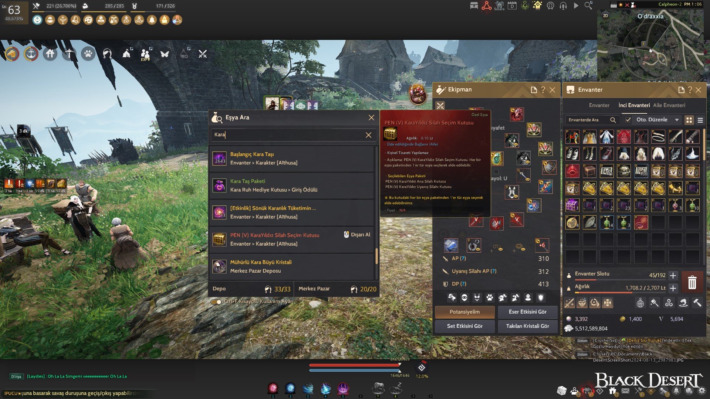
Task: Click Envanterde Ara search field
Action: tap(592, 120)
